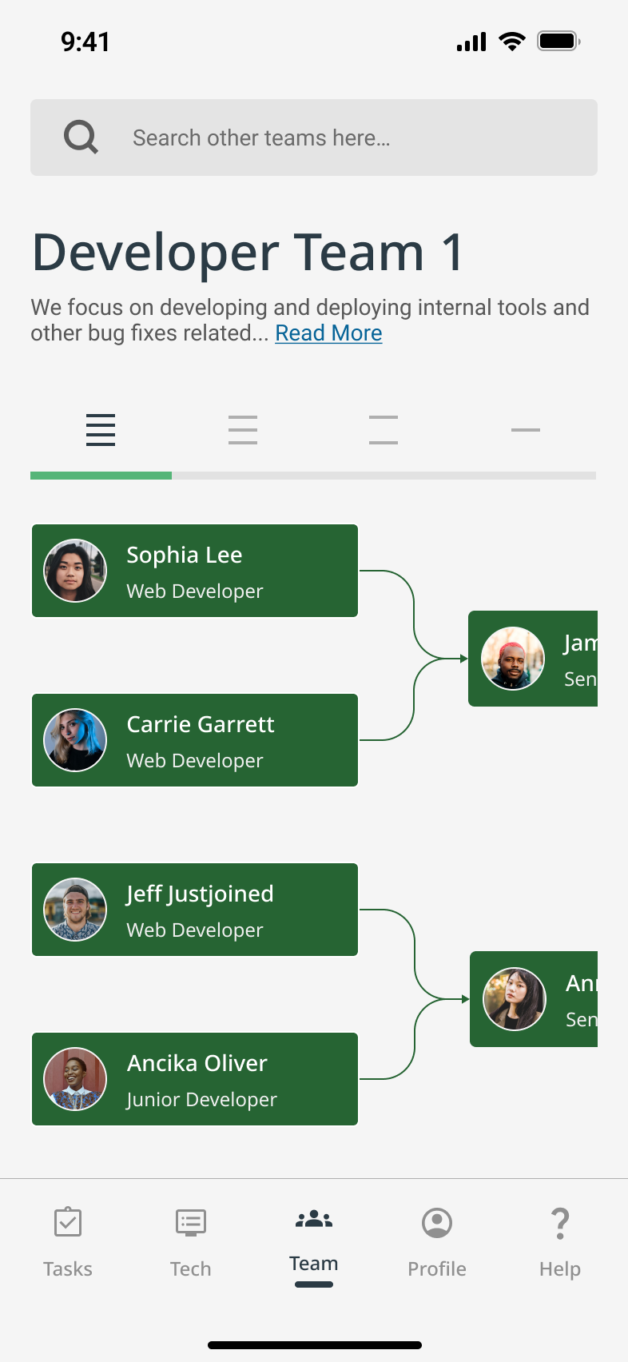Tap the Help question mark icon

560,1223
